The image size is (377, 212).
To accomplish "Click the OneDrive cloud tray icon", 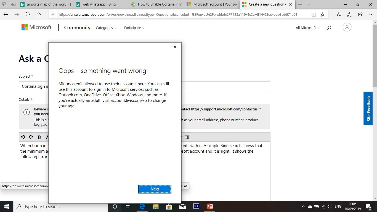I will click(310, 206).
